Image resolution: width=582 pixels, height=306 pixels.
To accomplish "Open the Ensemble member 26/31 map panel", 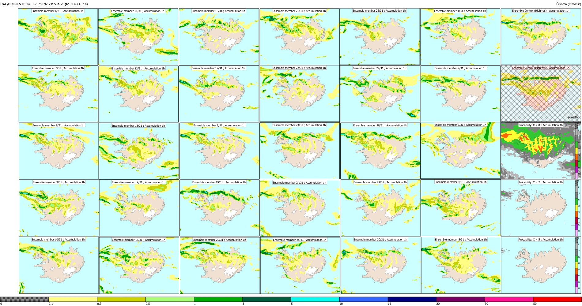I will pos(380,36).
